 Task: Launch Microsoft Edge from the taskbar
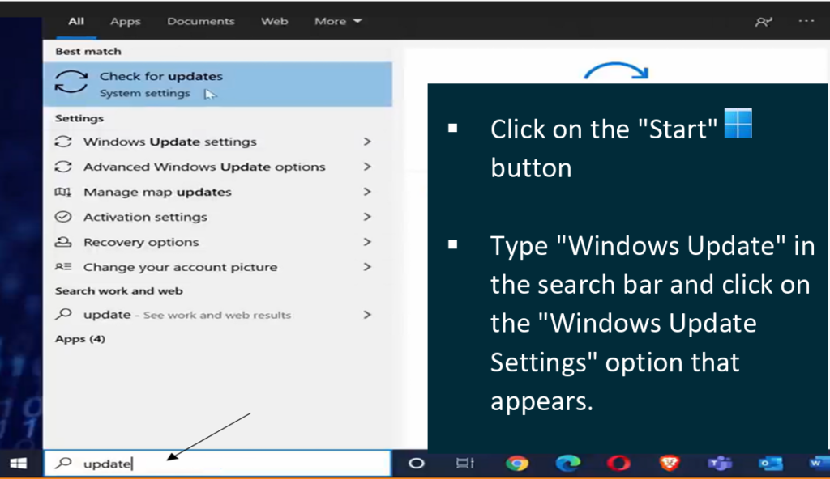[x=568, y=463]
